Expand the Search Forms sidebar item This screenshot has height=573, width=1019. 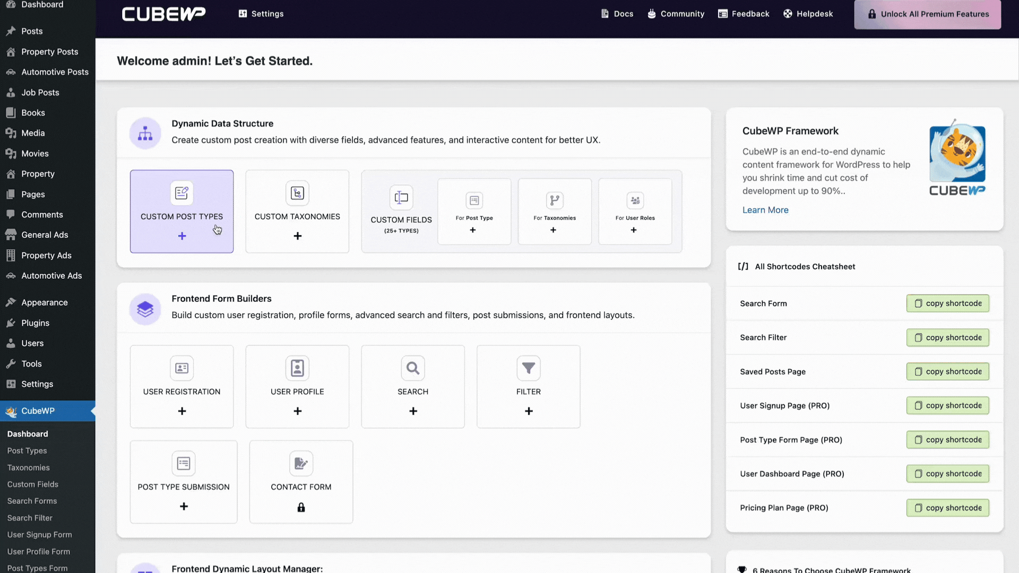[31, 500]
